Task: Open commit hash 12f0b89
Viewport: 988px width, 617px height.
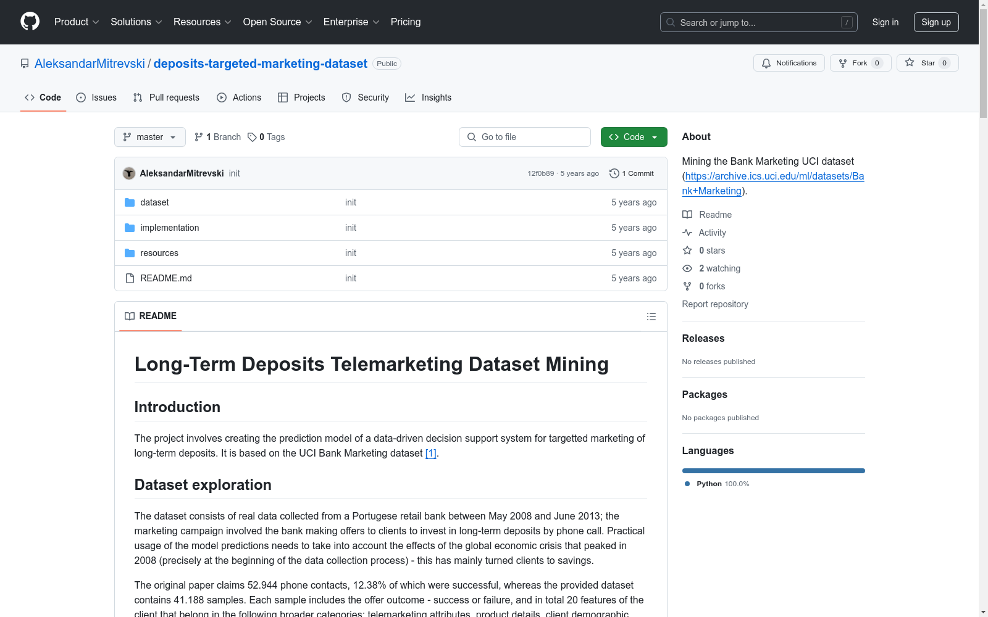Action: pyautogui.click(x=541, y=173)
